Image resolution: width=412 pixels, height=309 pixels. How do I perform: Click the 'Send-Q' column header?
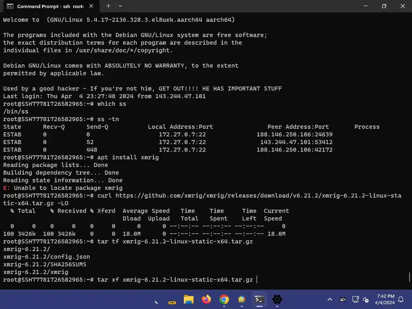pyautogui.click(x=97, y=127)
